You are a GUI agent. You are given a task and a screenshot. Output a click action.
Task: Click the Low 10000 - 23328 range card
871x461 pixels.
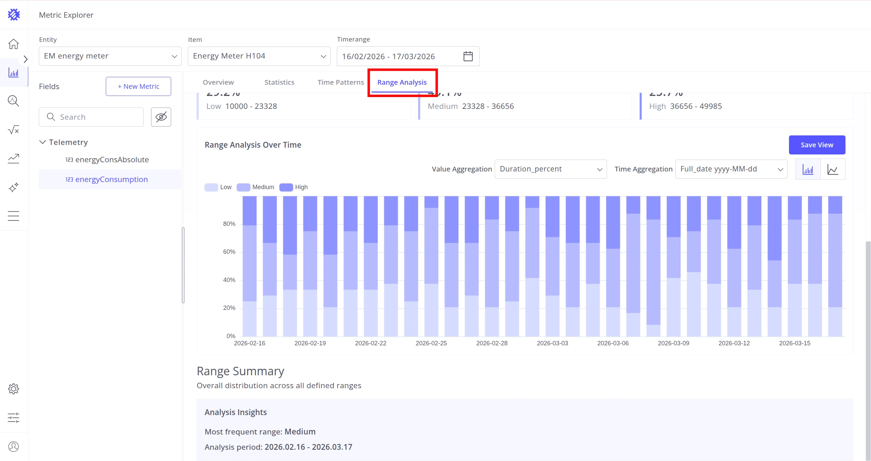[303, 106]
